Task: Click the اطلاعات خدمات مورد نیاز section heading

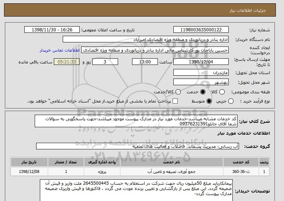Action: (x=243, y=133)
